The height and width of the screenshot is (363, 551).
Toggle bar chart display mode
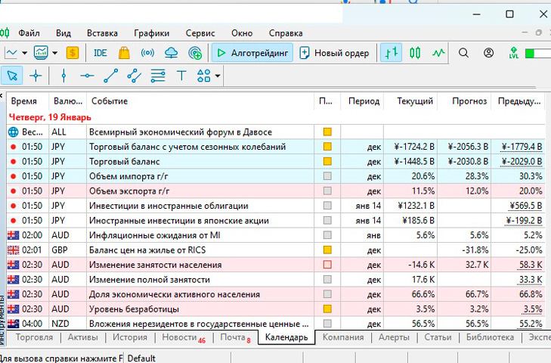[x=391, y=53]
